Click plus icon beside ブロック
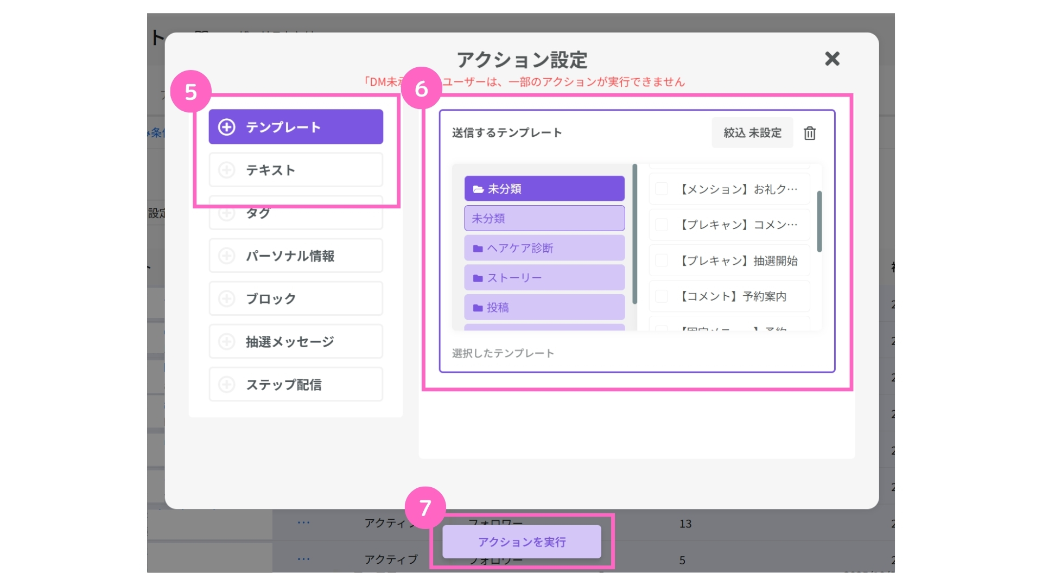1042x586 pixels. click(x=226, y=298)
